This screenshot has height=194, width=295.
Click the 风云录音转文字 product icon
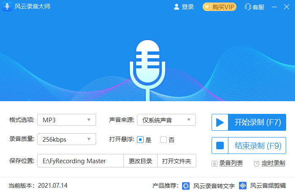coord(186,186)
